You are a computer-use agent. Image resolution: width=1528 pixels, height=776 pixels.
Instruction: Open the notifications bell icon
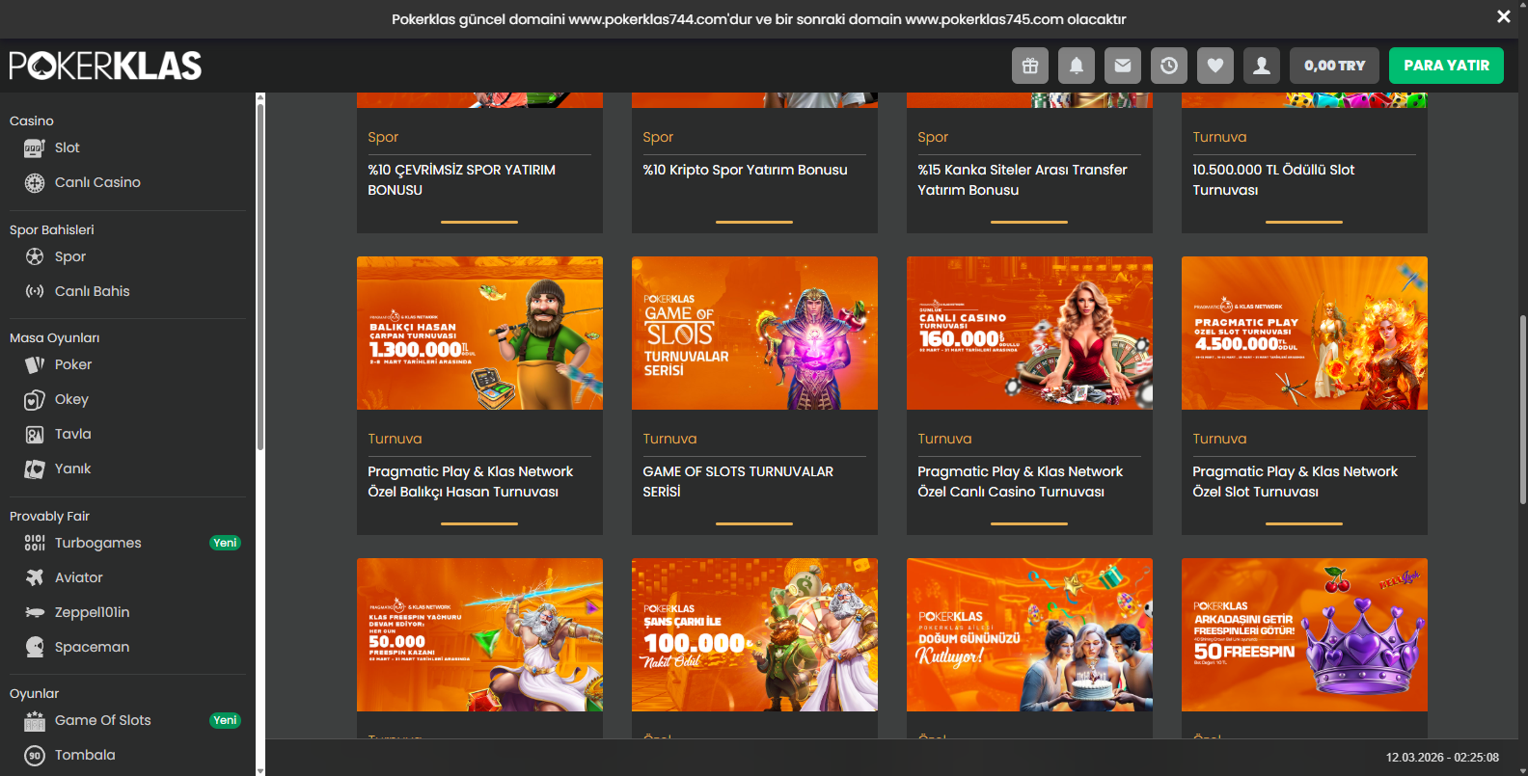1077,66
